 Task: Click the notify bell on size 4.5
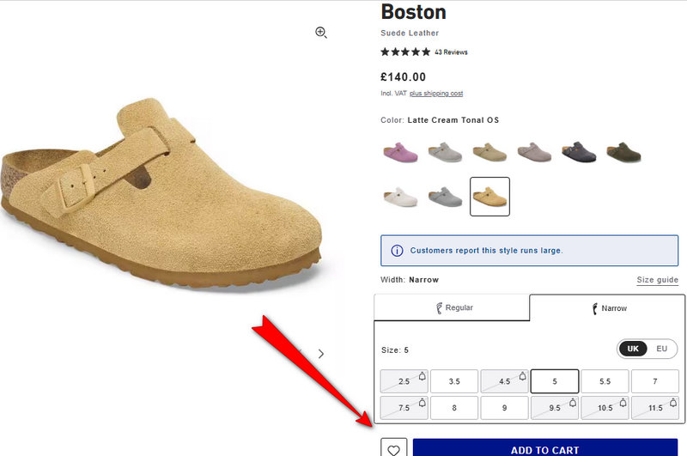click(523, 376)
